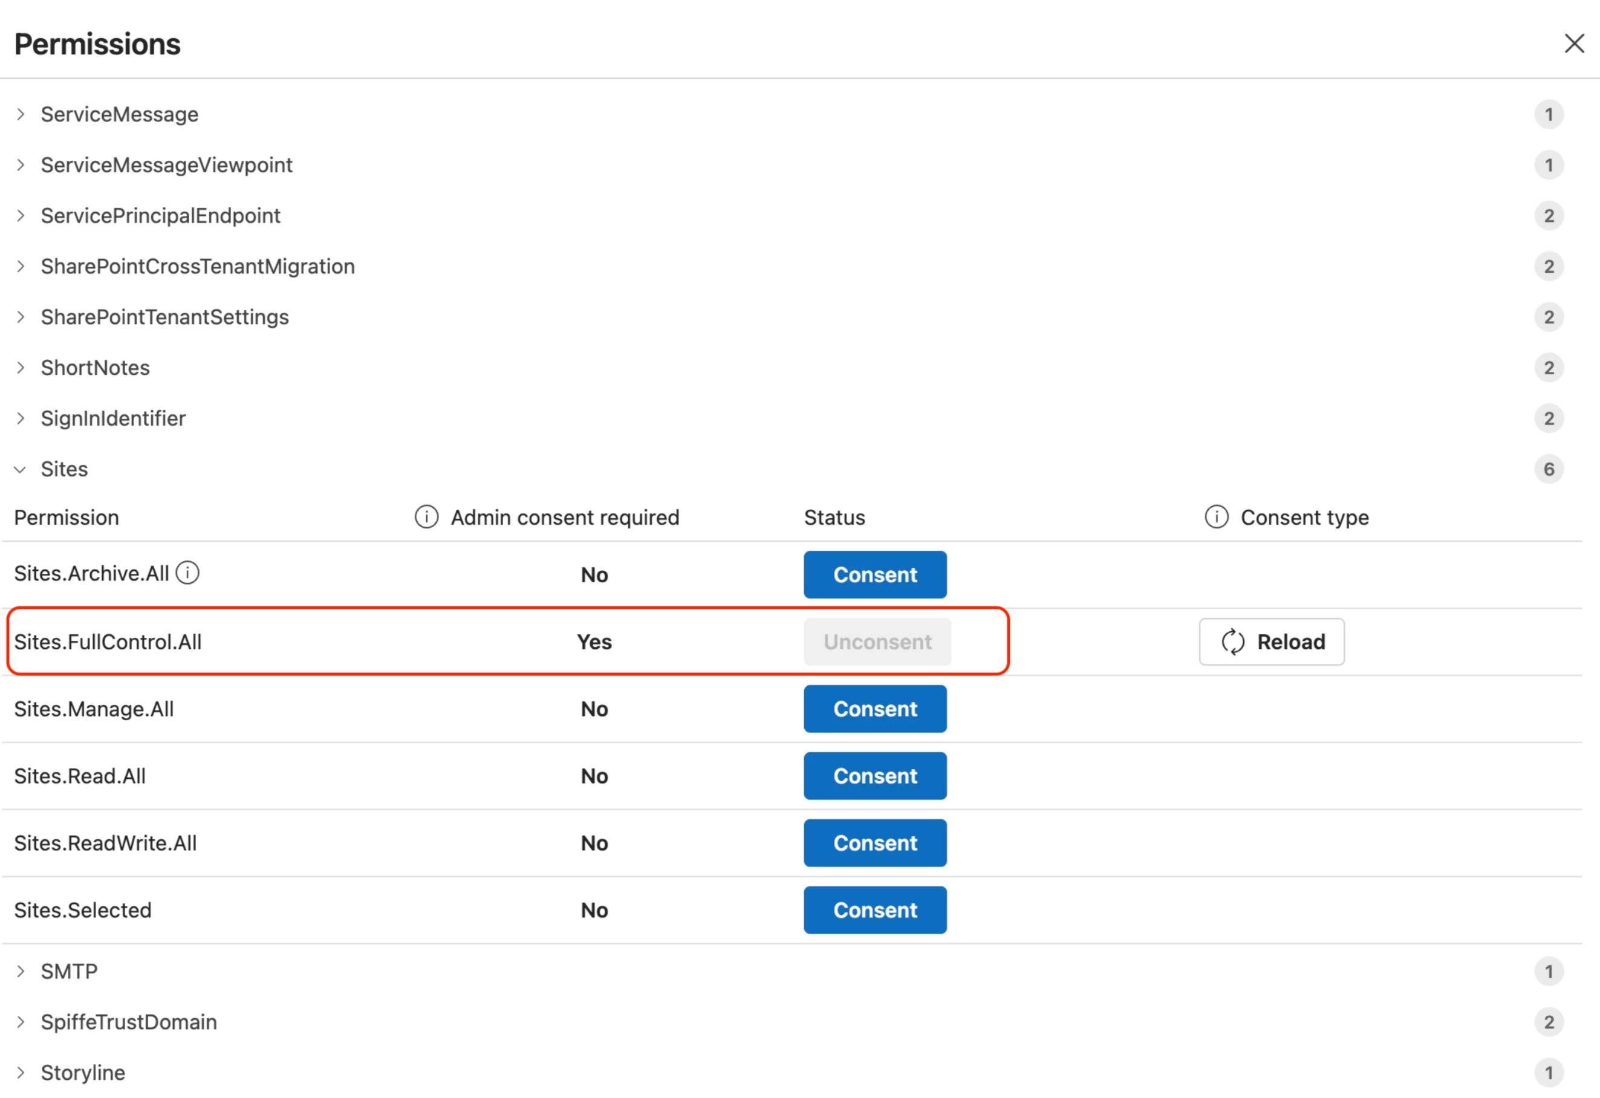Expand the ShortNotes group
Image resolution: width=1600 pixels, height=1098 pixels.
(x=21, y=368)
